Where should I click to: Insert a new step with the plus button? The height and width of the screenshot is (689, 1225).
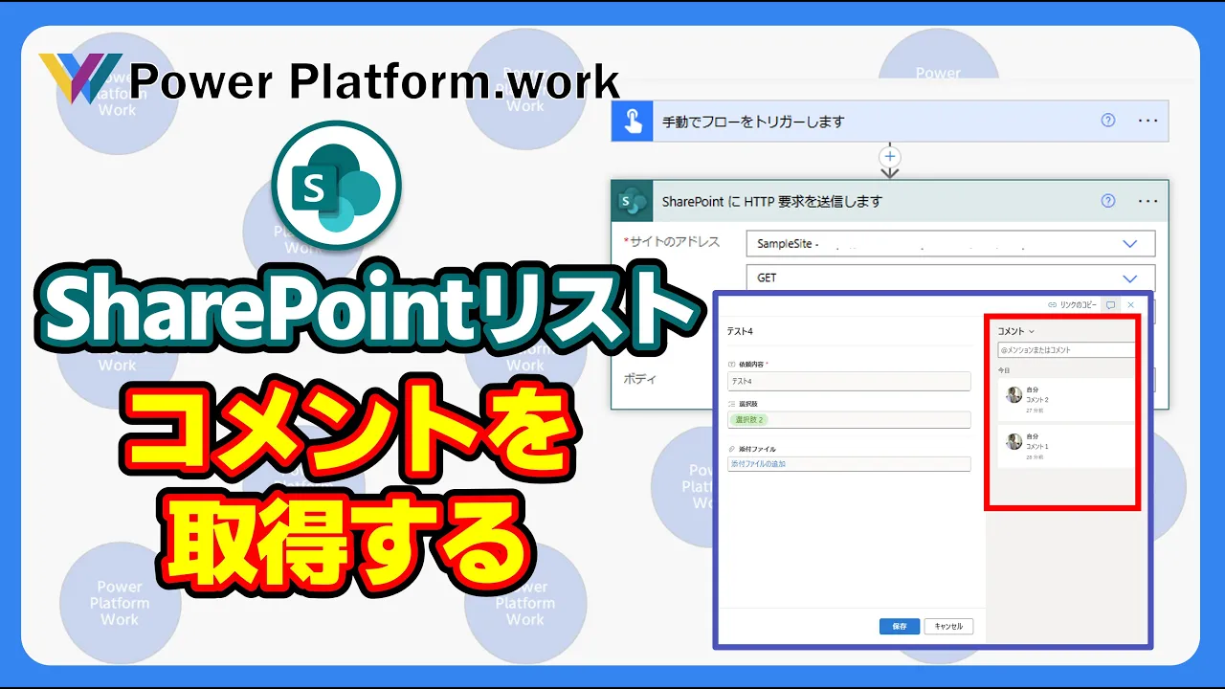click(x=890, y=156)
